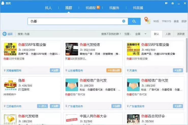
Task: Click 付费加群 for the Qingdao group
Action: point(114,70)
